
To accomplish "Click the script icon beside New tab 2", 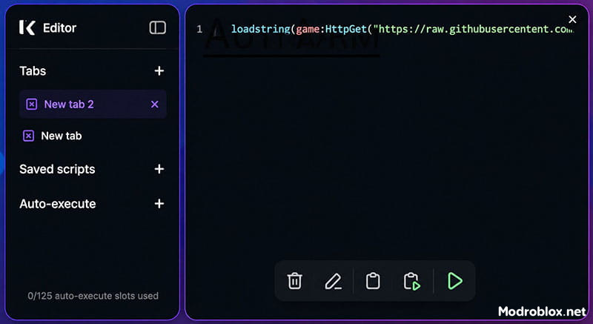I will [31, 105].
